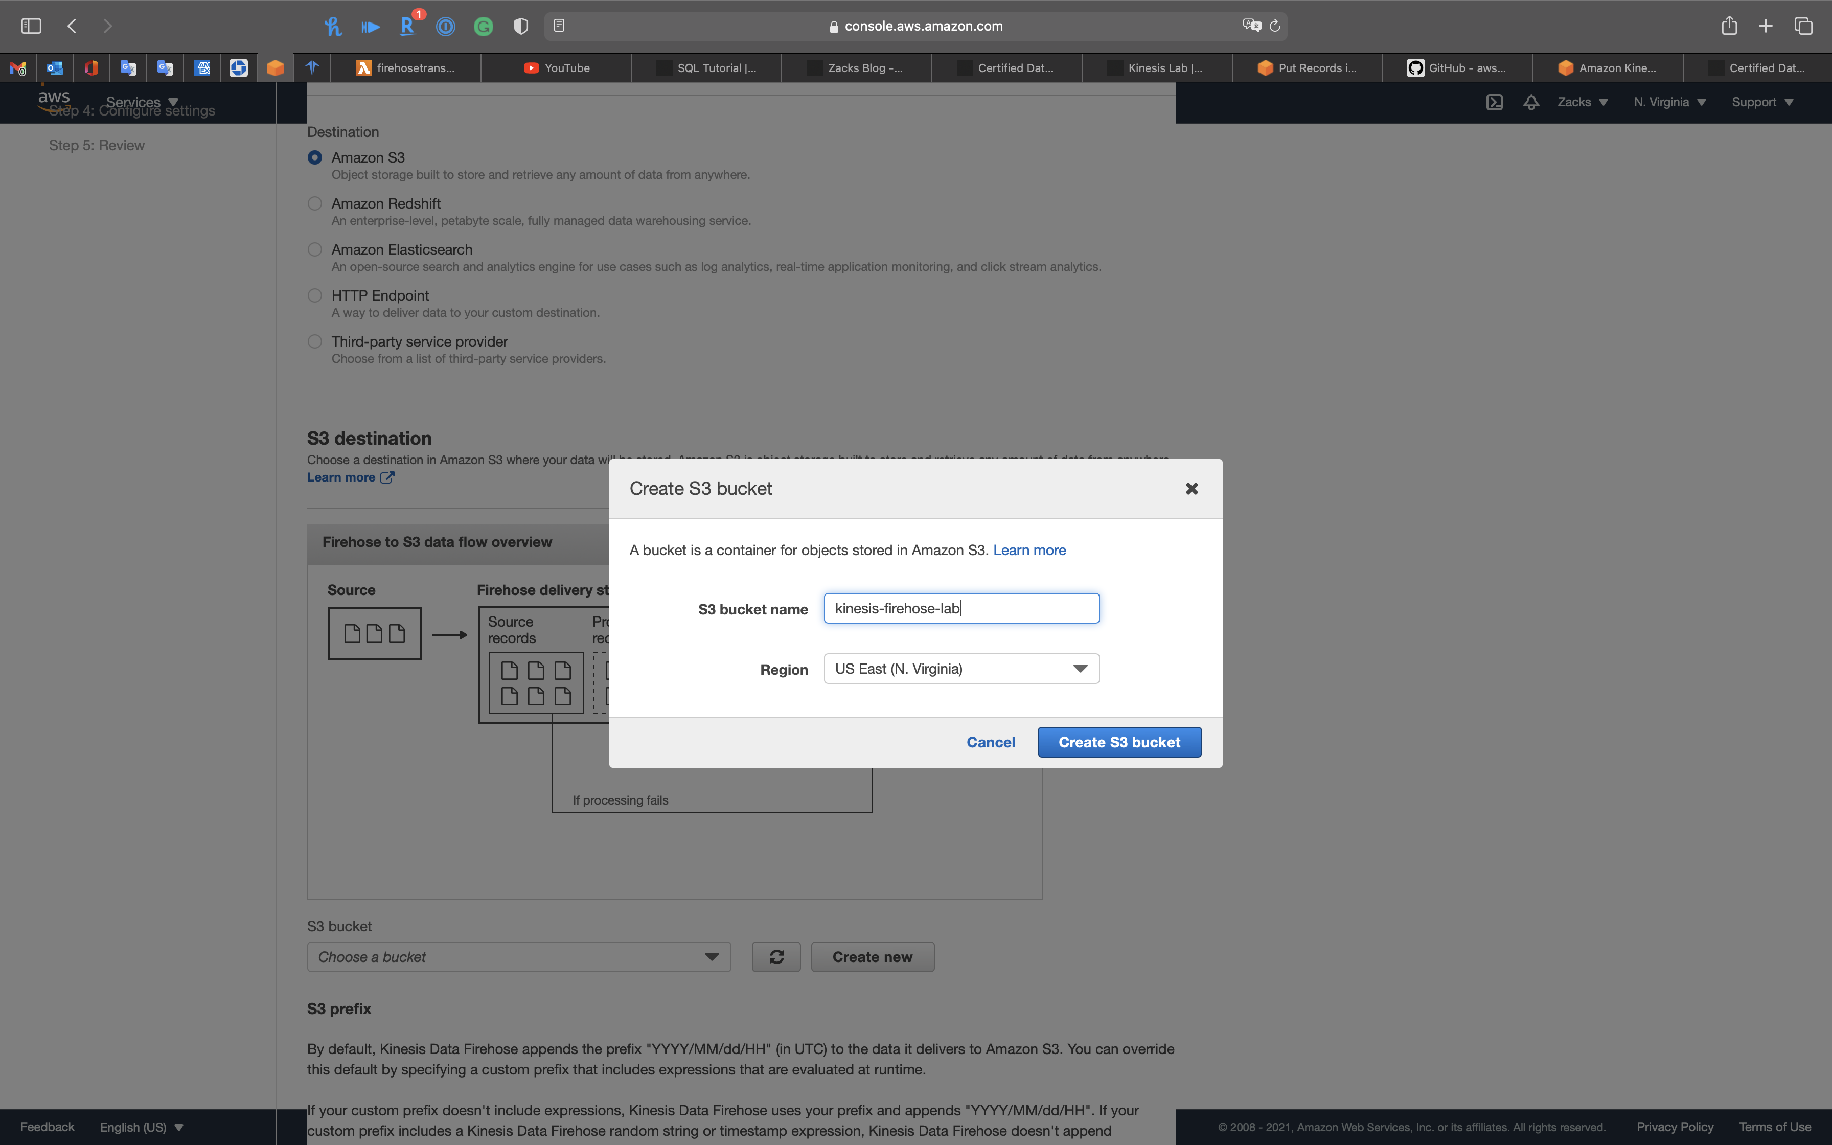
Task: Close the Create S3 bucket dialog
Action: point(1192,489)
